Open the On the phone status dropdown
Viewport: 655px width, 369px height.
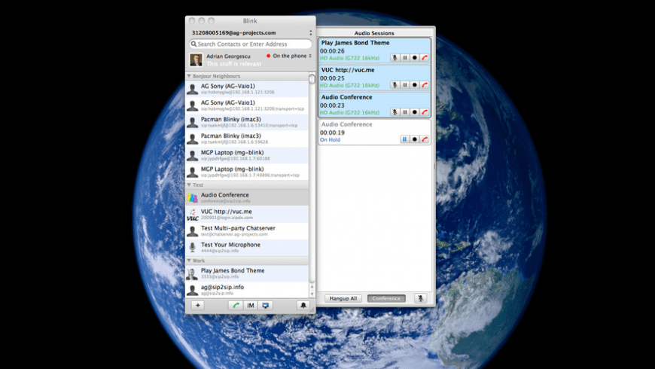click(289, 56)
